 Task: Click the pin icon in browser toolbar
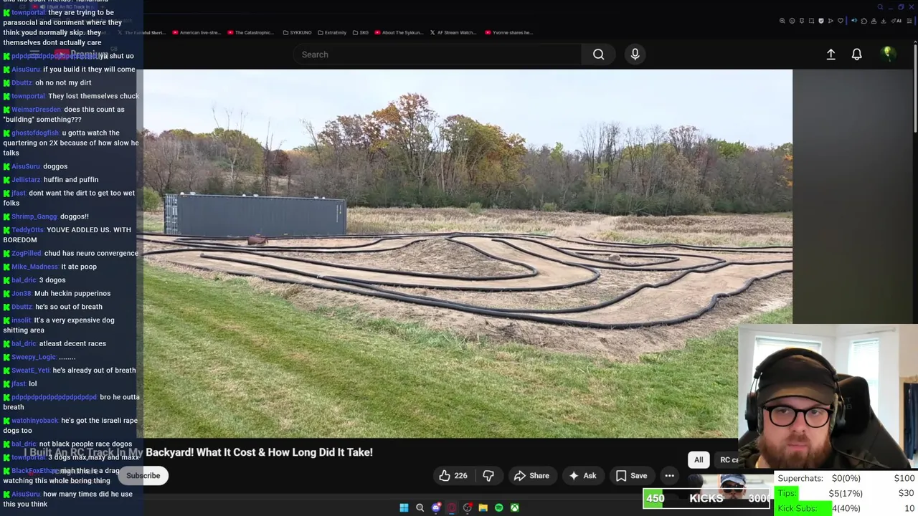pyautogui.click(x=802, y=21)
